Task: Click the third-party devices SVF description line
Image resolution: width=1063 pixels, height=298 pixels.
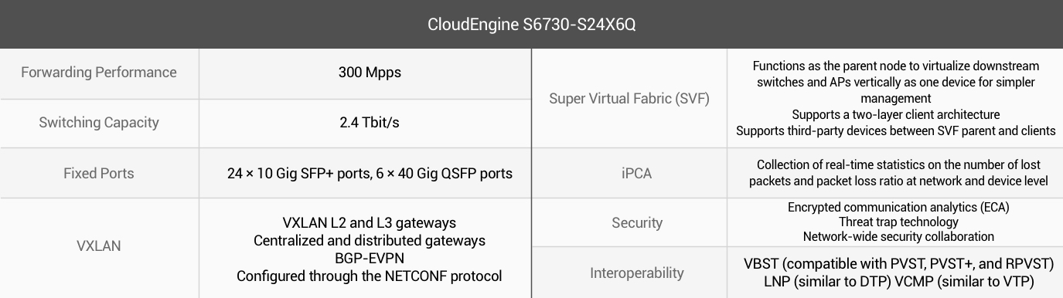Action: point(896,130)
